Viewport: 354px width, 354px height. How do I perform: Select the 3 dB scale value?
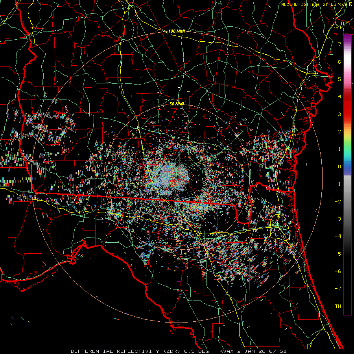[339, 114]
